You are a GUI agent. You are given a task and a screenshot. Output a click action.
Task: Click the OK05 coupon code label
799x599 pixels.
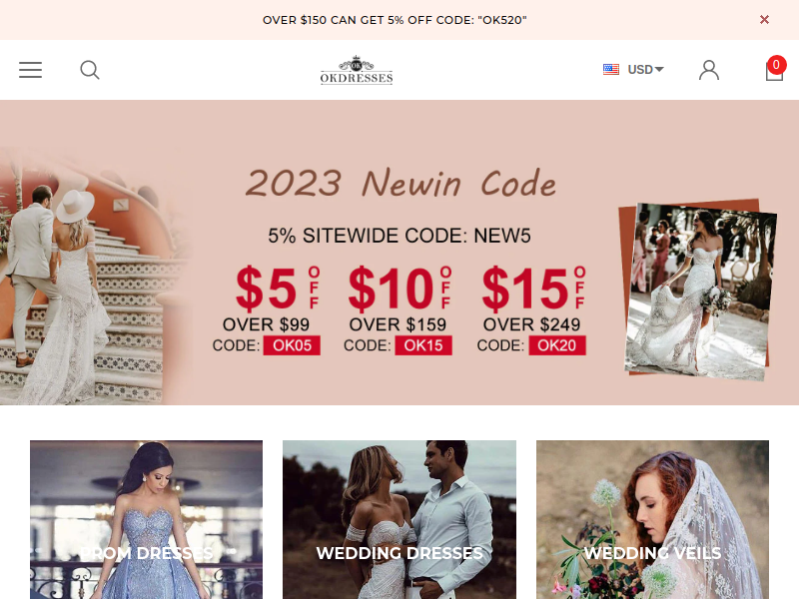292,345
